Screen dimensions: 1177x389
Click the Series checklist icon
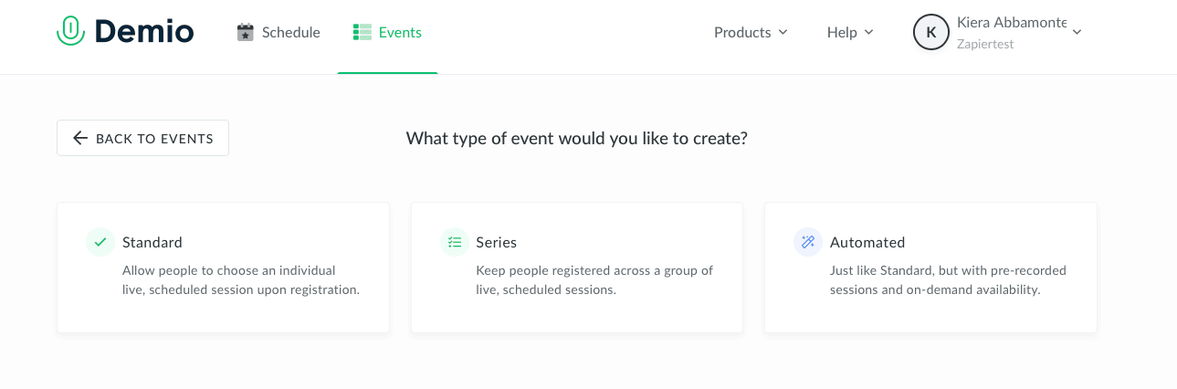[x=454, y=242]
